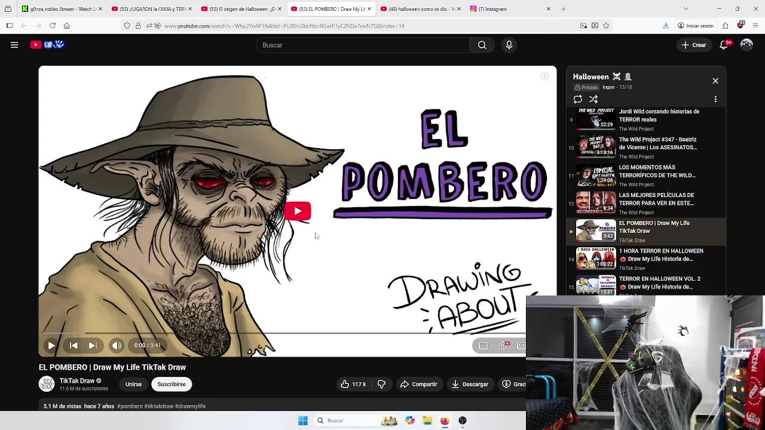Screen dimensions: 765x430
Task: Click the #tiktakdraw hashtag
Action: pyautogui.click(x=158, y=406)
